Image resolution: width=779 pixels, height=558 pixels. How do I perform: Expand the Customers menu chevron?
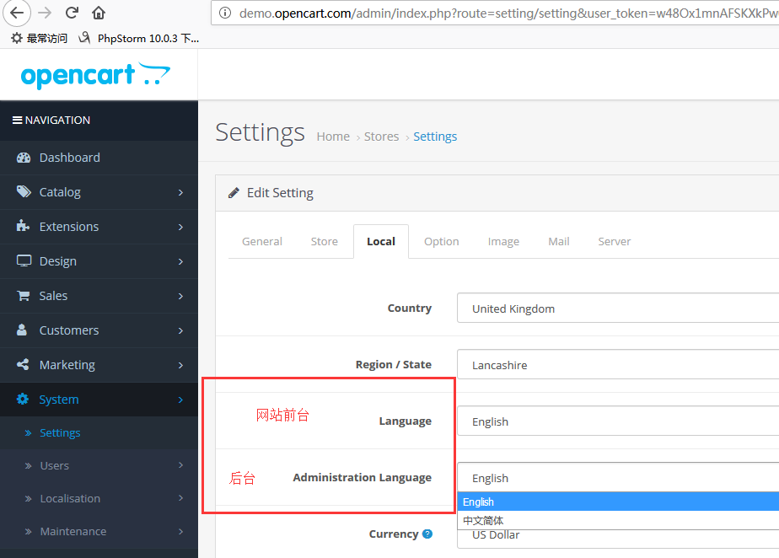click(180, 330)
